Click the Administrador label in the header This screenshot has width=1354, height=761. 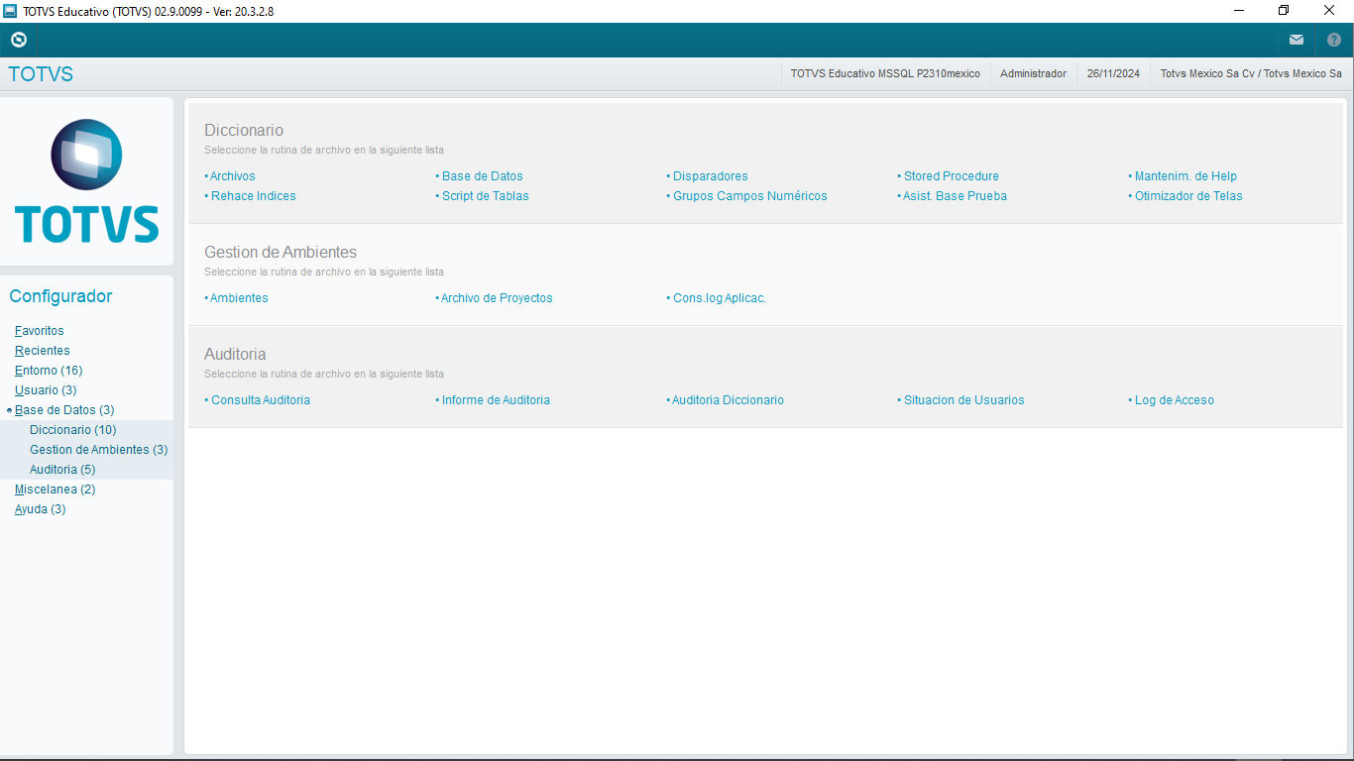click(x=1033, y=72)
